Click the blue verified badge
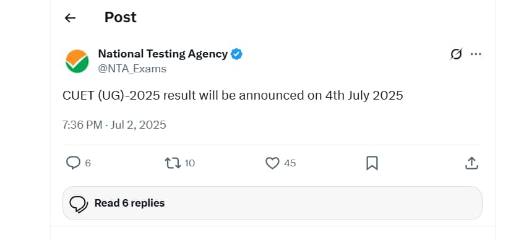Viewport: 516px width, 240px height. tap(236, 54)
